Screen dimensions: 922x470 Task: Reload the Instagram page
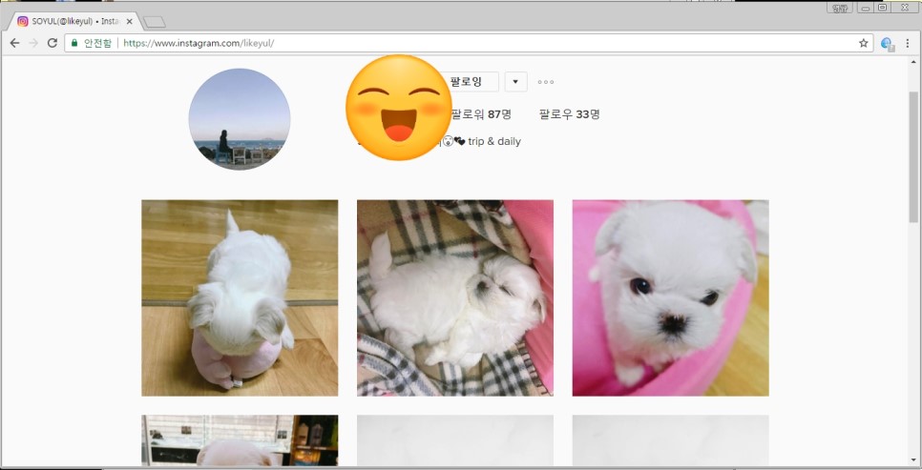point(52,43)
